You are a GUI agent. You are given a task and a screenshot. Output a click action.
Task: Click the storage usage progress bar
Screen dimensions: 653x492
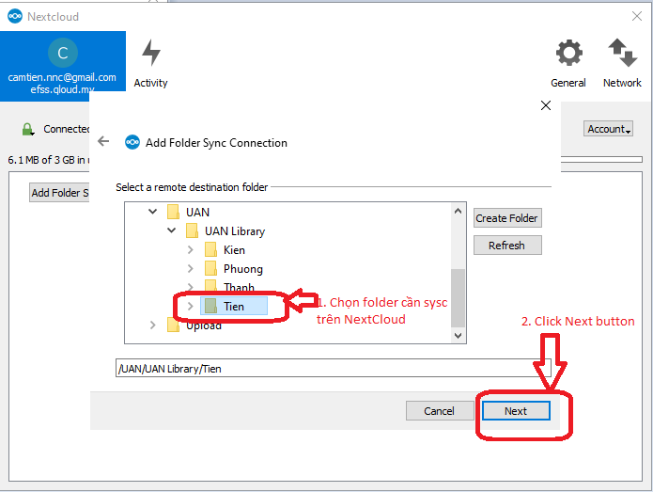tap(601, 159)
